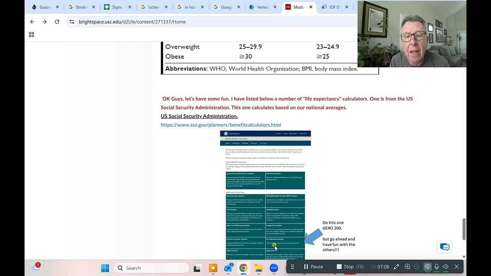This screenshot has height=276, width=491.
Task: Click the 'Obese' table row label
Action: [x=175, y=56]
